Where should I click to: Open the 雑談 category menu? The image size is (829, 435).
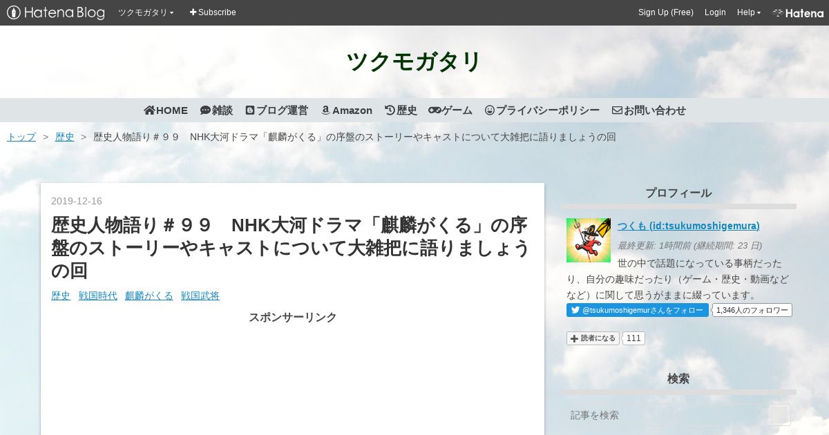[216, 110]
